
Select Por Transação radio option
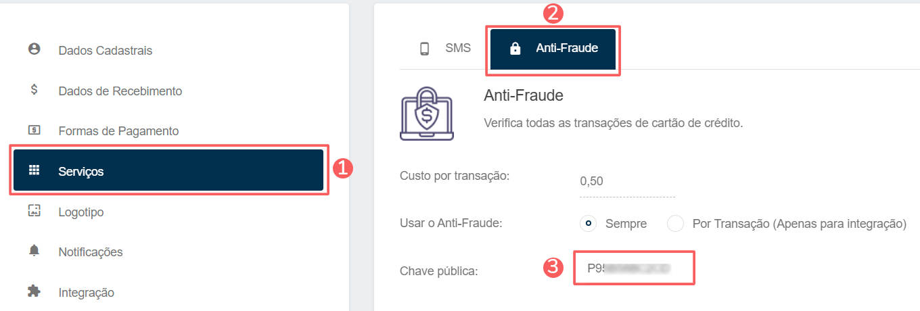[675, 223]
